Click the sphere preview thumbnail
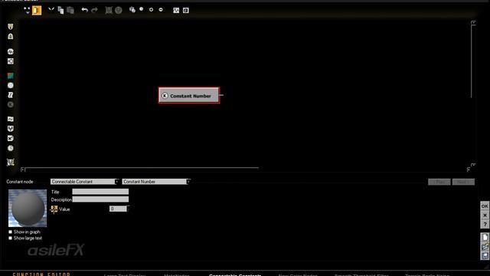Viewport: 490px width, 276px height. [x=28, y=208]
